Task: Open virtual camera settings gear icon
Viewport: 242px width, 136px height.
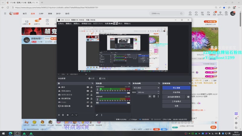Action: pos(188,97)
